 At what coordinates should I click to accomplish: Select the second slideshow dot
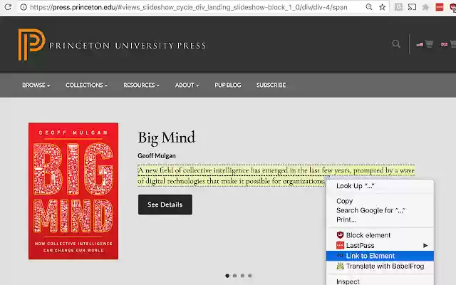[234, 276]
